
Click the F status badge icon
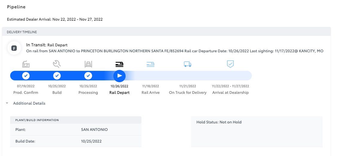(x=14, y=48)
